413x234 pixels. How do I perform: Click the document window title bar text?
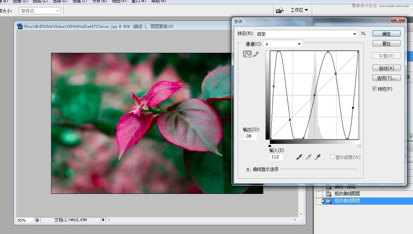(99, 26)
